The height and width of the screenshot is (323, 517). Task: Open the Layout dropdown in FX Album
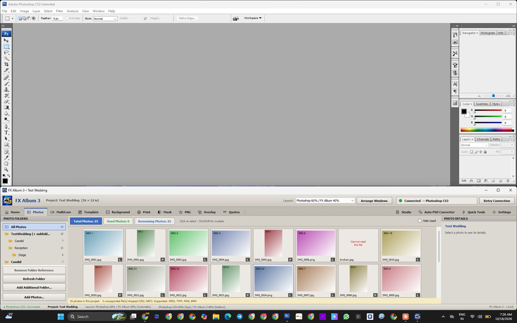(x=325, y=201)
